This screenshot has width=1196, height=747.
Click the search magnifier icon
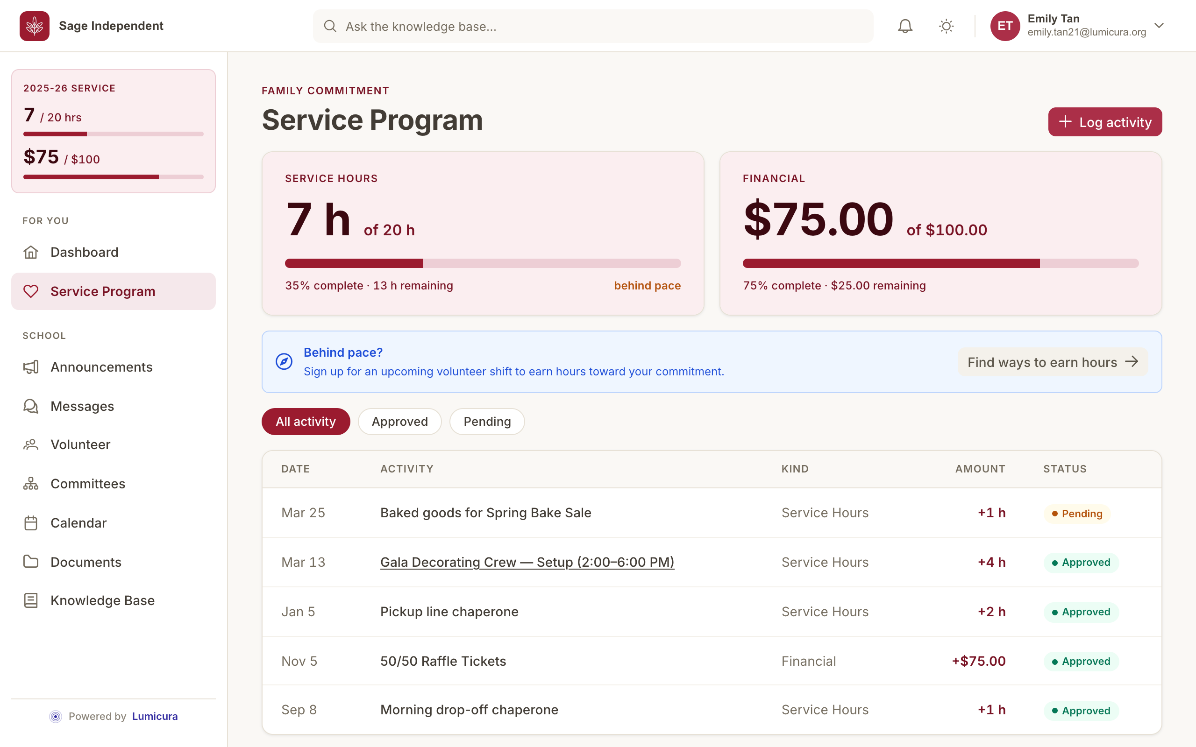tap(330, 26)
